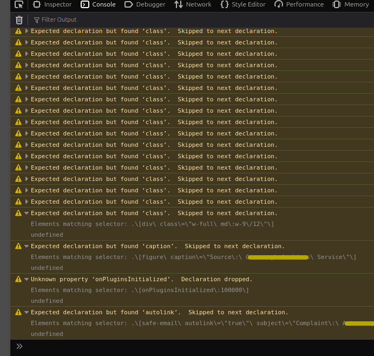
Task: Open the Style Editor panel
Action: (243, 4)
